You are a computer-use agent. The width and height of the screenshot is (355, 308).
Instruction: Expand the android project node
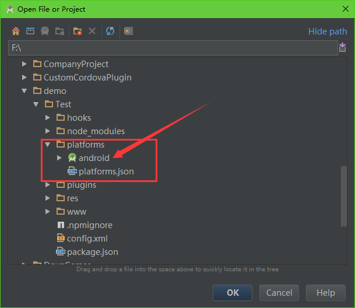[x=59, y=158]
